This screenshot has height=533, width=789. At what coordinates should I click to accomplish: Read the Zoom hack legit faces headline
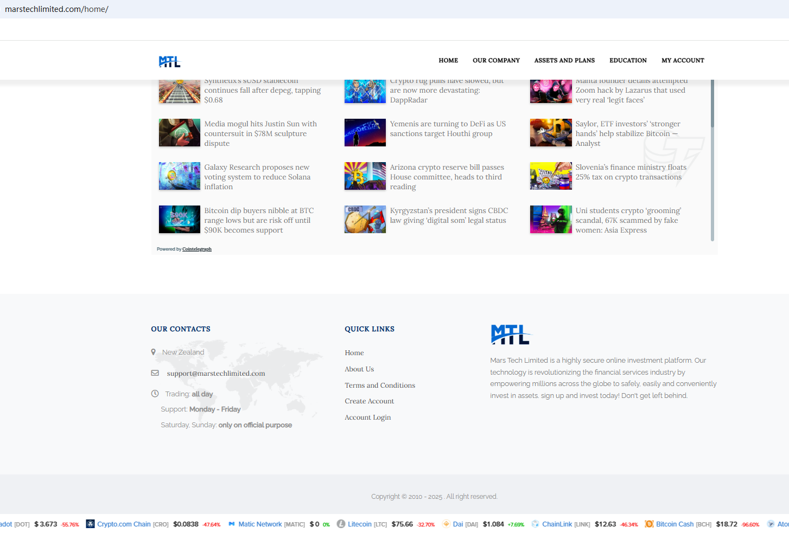pyautogui.click(x=632, y=92)
